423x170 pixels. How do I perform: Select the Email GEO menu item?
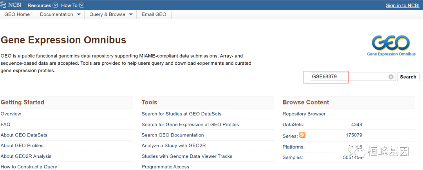pyautogui.click(x=154, y=14)
